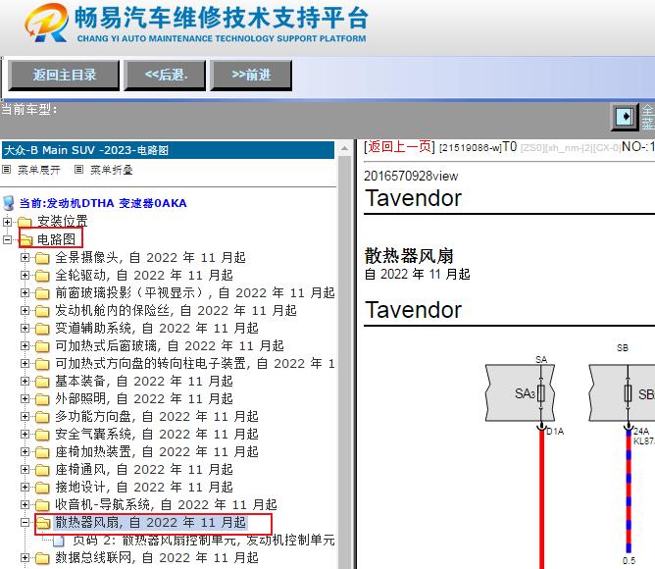
Task: Click the 座椅通风 folder icon
Action: click(x=42, y=470)
